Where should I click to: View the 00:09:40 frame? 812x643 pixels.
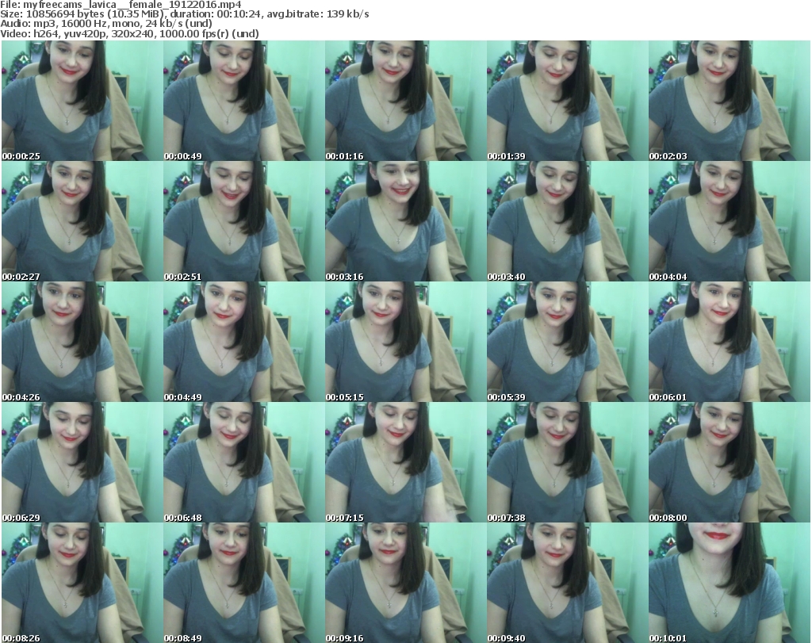click(x=567, y=583)
